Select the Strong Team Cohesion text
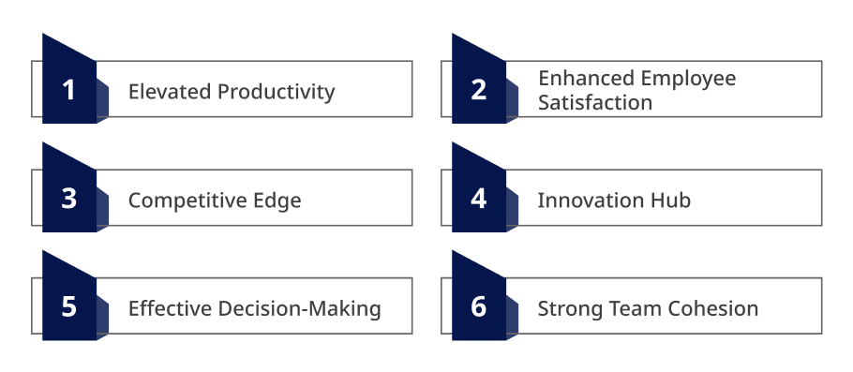 coord(648,308)
